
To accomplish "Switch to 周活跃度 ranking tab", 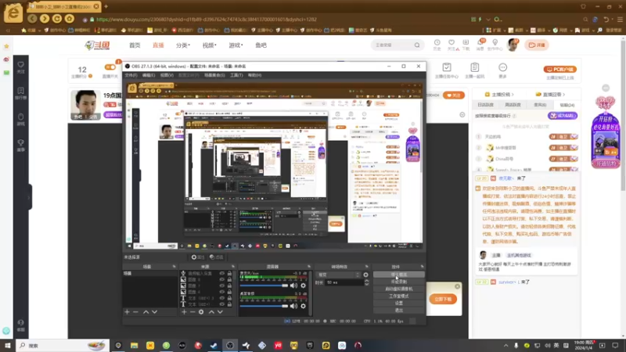I will (x=513, y=105).
